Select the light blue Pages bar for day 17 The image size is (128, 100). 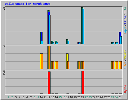coord(68,42)
